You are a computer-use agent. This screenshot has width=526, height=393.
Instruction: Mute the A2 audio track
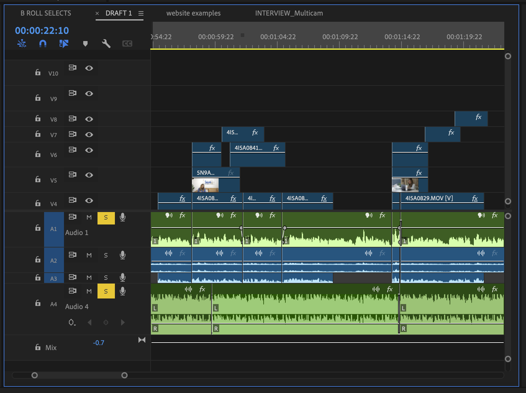click(89, 255)
